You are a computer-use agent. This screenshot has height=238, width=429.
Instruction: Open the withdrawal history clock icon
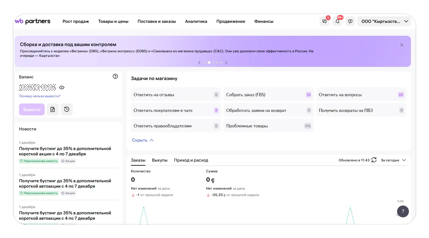tap(66, 109)
